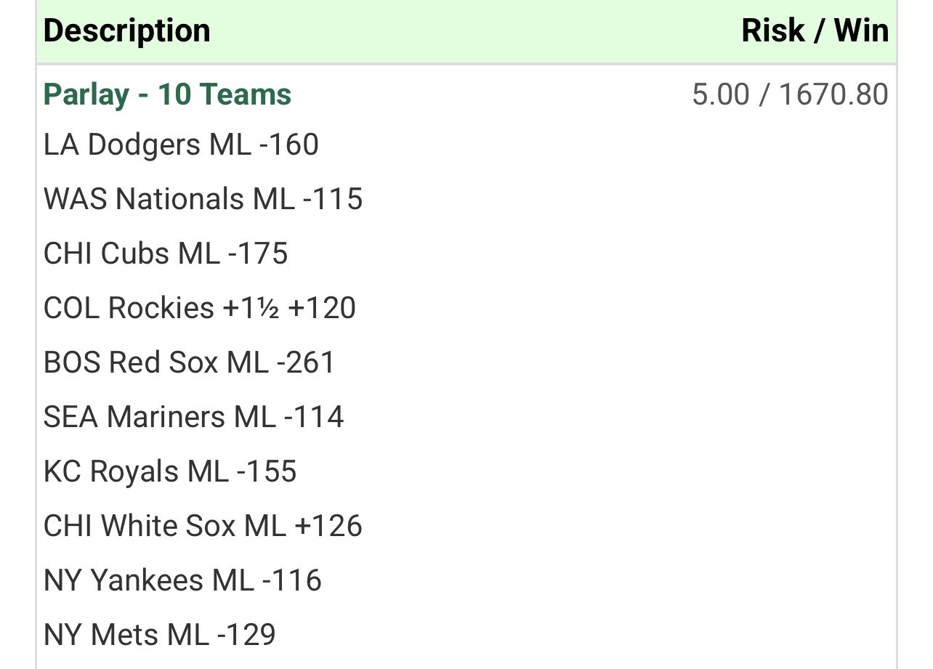
Task: Select the LA Dodgers team name
Action: pos(122,145)
